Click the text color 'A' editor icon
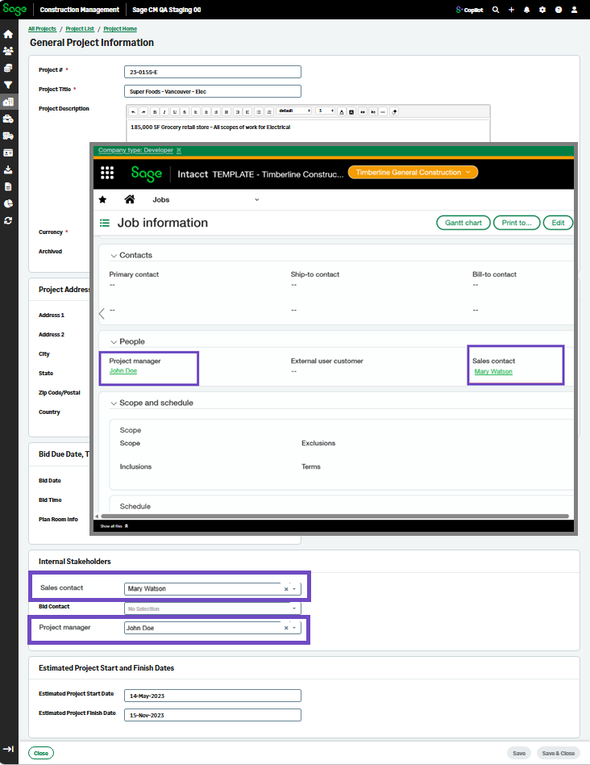This screenshot has height=765, width=590. click(x=342, y=111)
